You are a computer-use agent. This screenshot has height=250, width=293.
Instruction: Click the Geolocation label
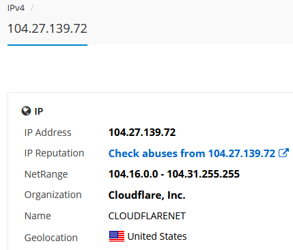(51, 238)
